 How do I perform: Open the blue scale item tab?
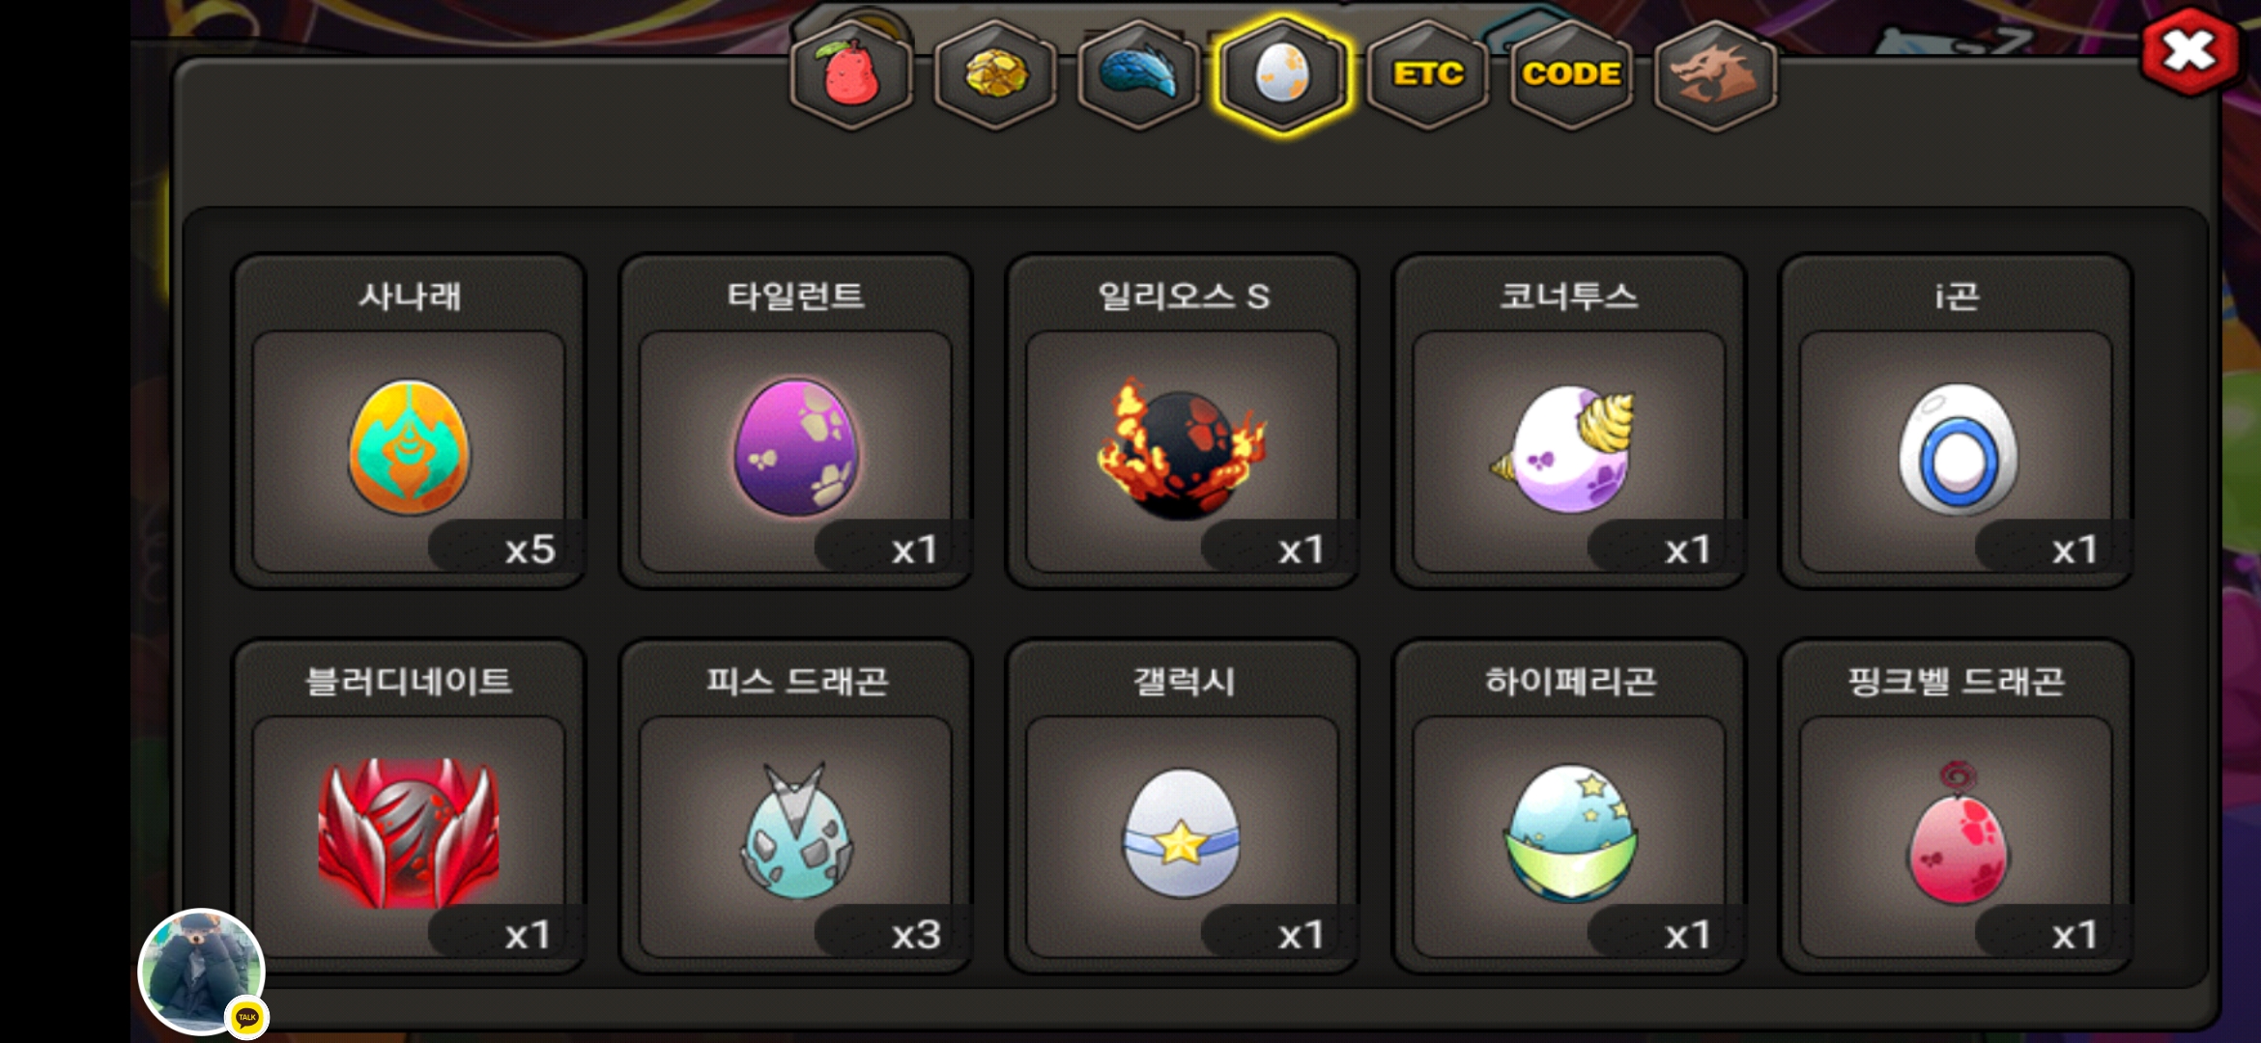1139,74
